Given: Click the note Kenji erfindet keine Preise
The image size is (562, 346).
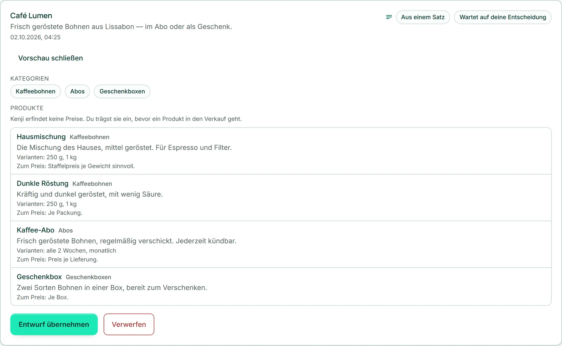Looking at the screenshot, I should 126,119.
